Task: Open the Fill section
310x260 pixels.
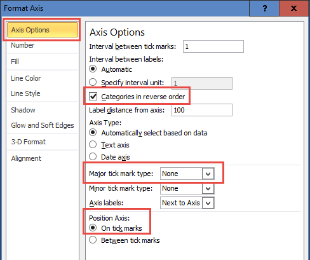Action: point(15,62)
